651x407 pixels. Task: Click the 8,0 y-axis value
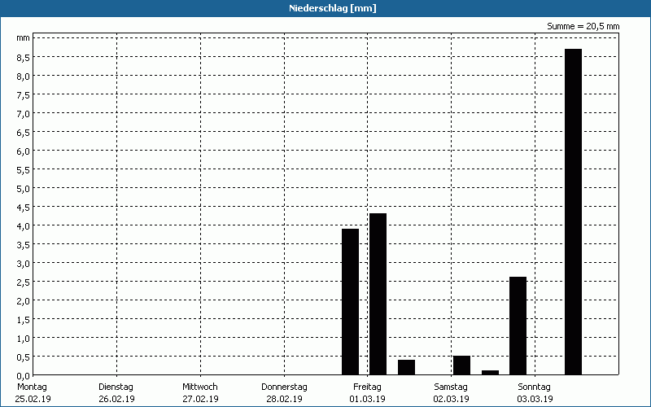tap(24, 77)
